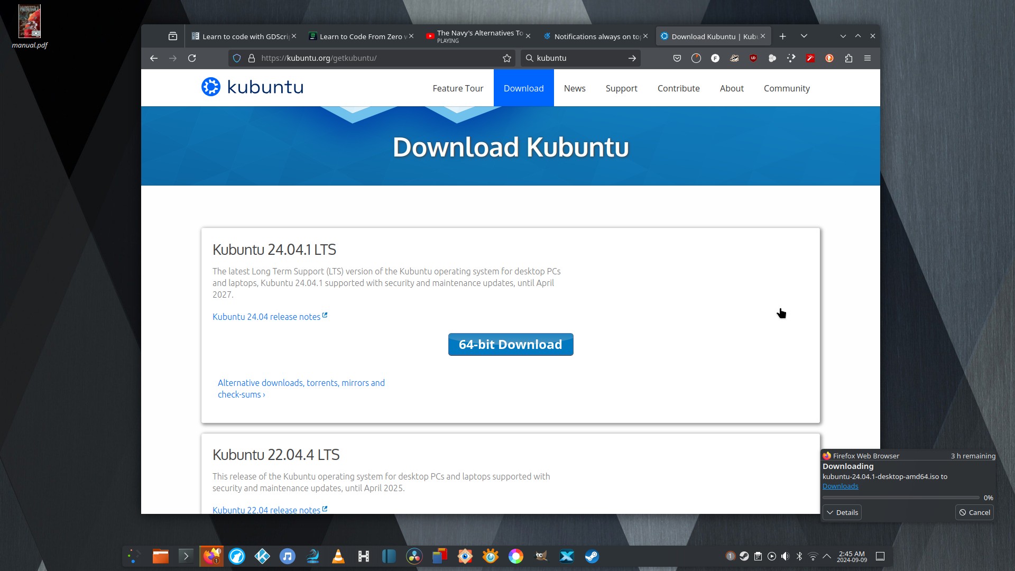Open Feature Tour menu item

tap(458, 88)
